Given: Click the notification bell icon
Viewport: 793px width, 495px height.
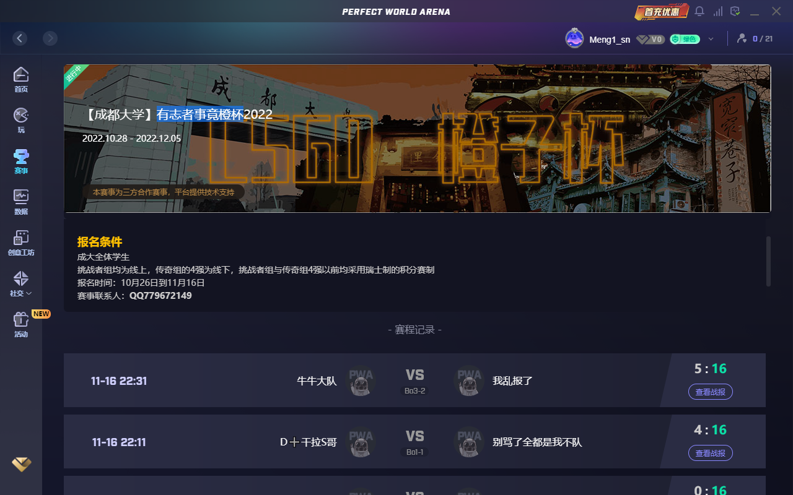Looking at the screenshot, I should 699,12.
